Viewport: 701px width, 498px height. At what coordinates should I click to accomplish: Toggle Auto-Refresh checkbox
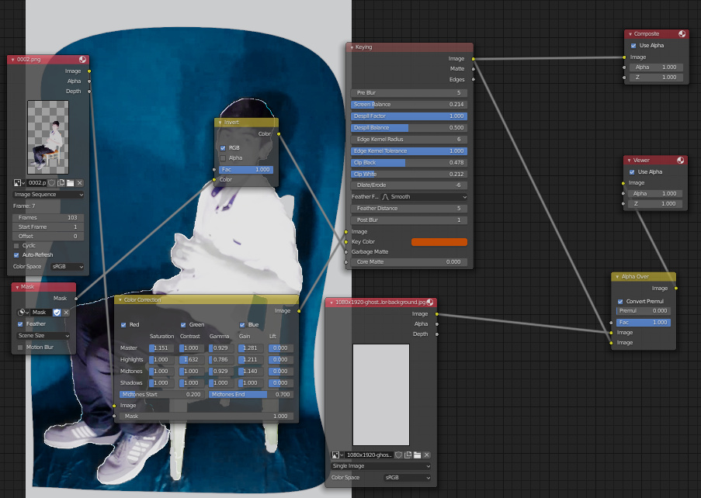[x=16, y=255]
